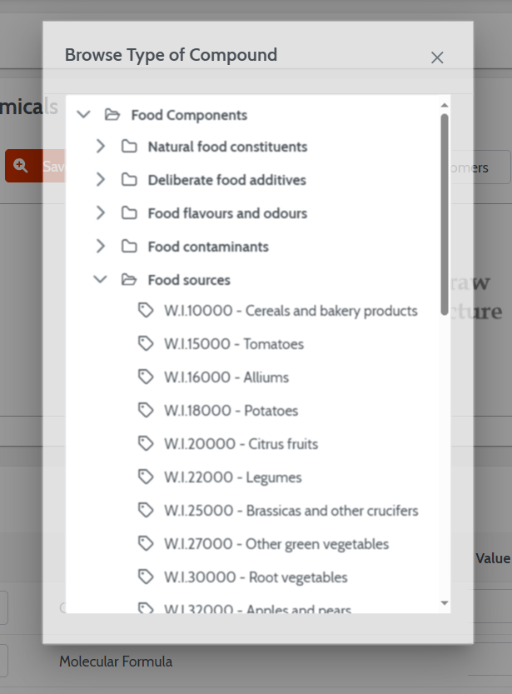This screenshot has width=512, height=694.
Task: Pick W.I.30000 - Root vegetables entry
Action: tap(256, 577)
